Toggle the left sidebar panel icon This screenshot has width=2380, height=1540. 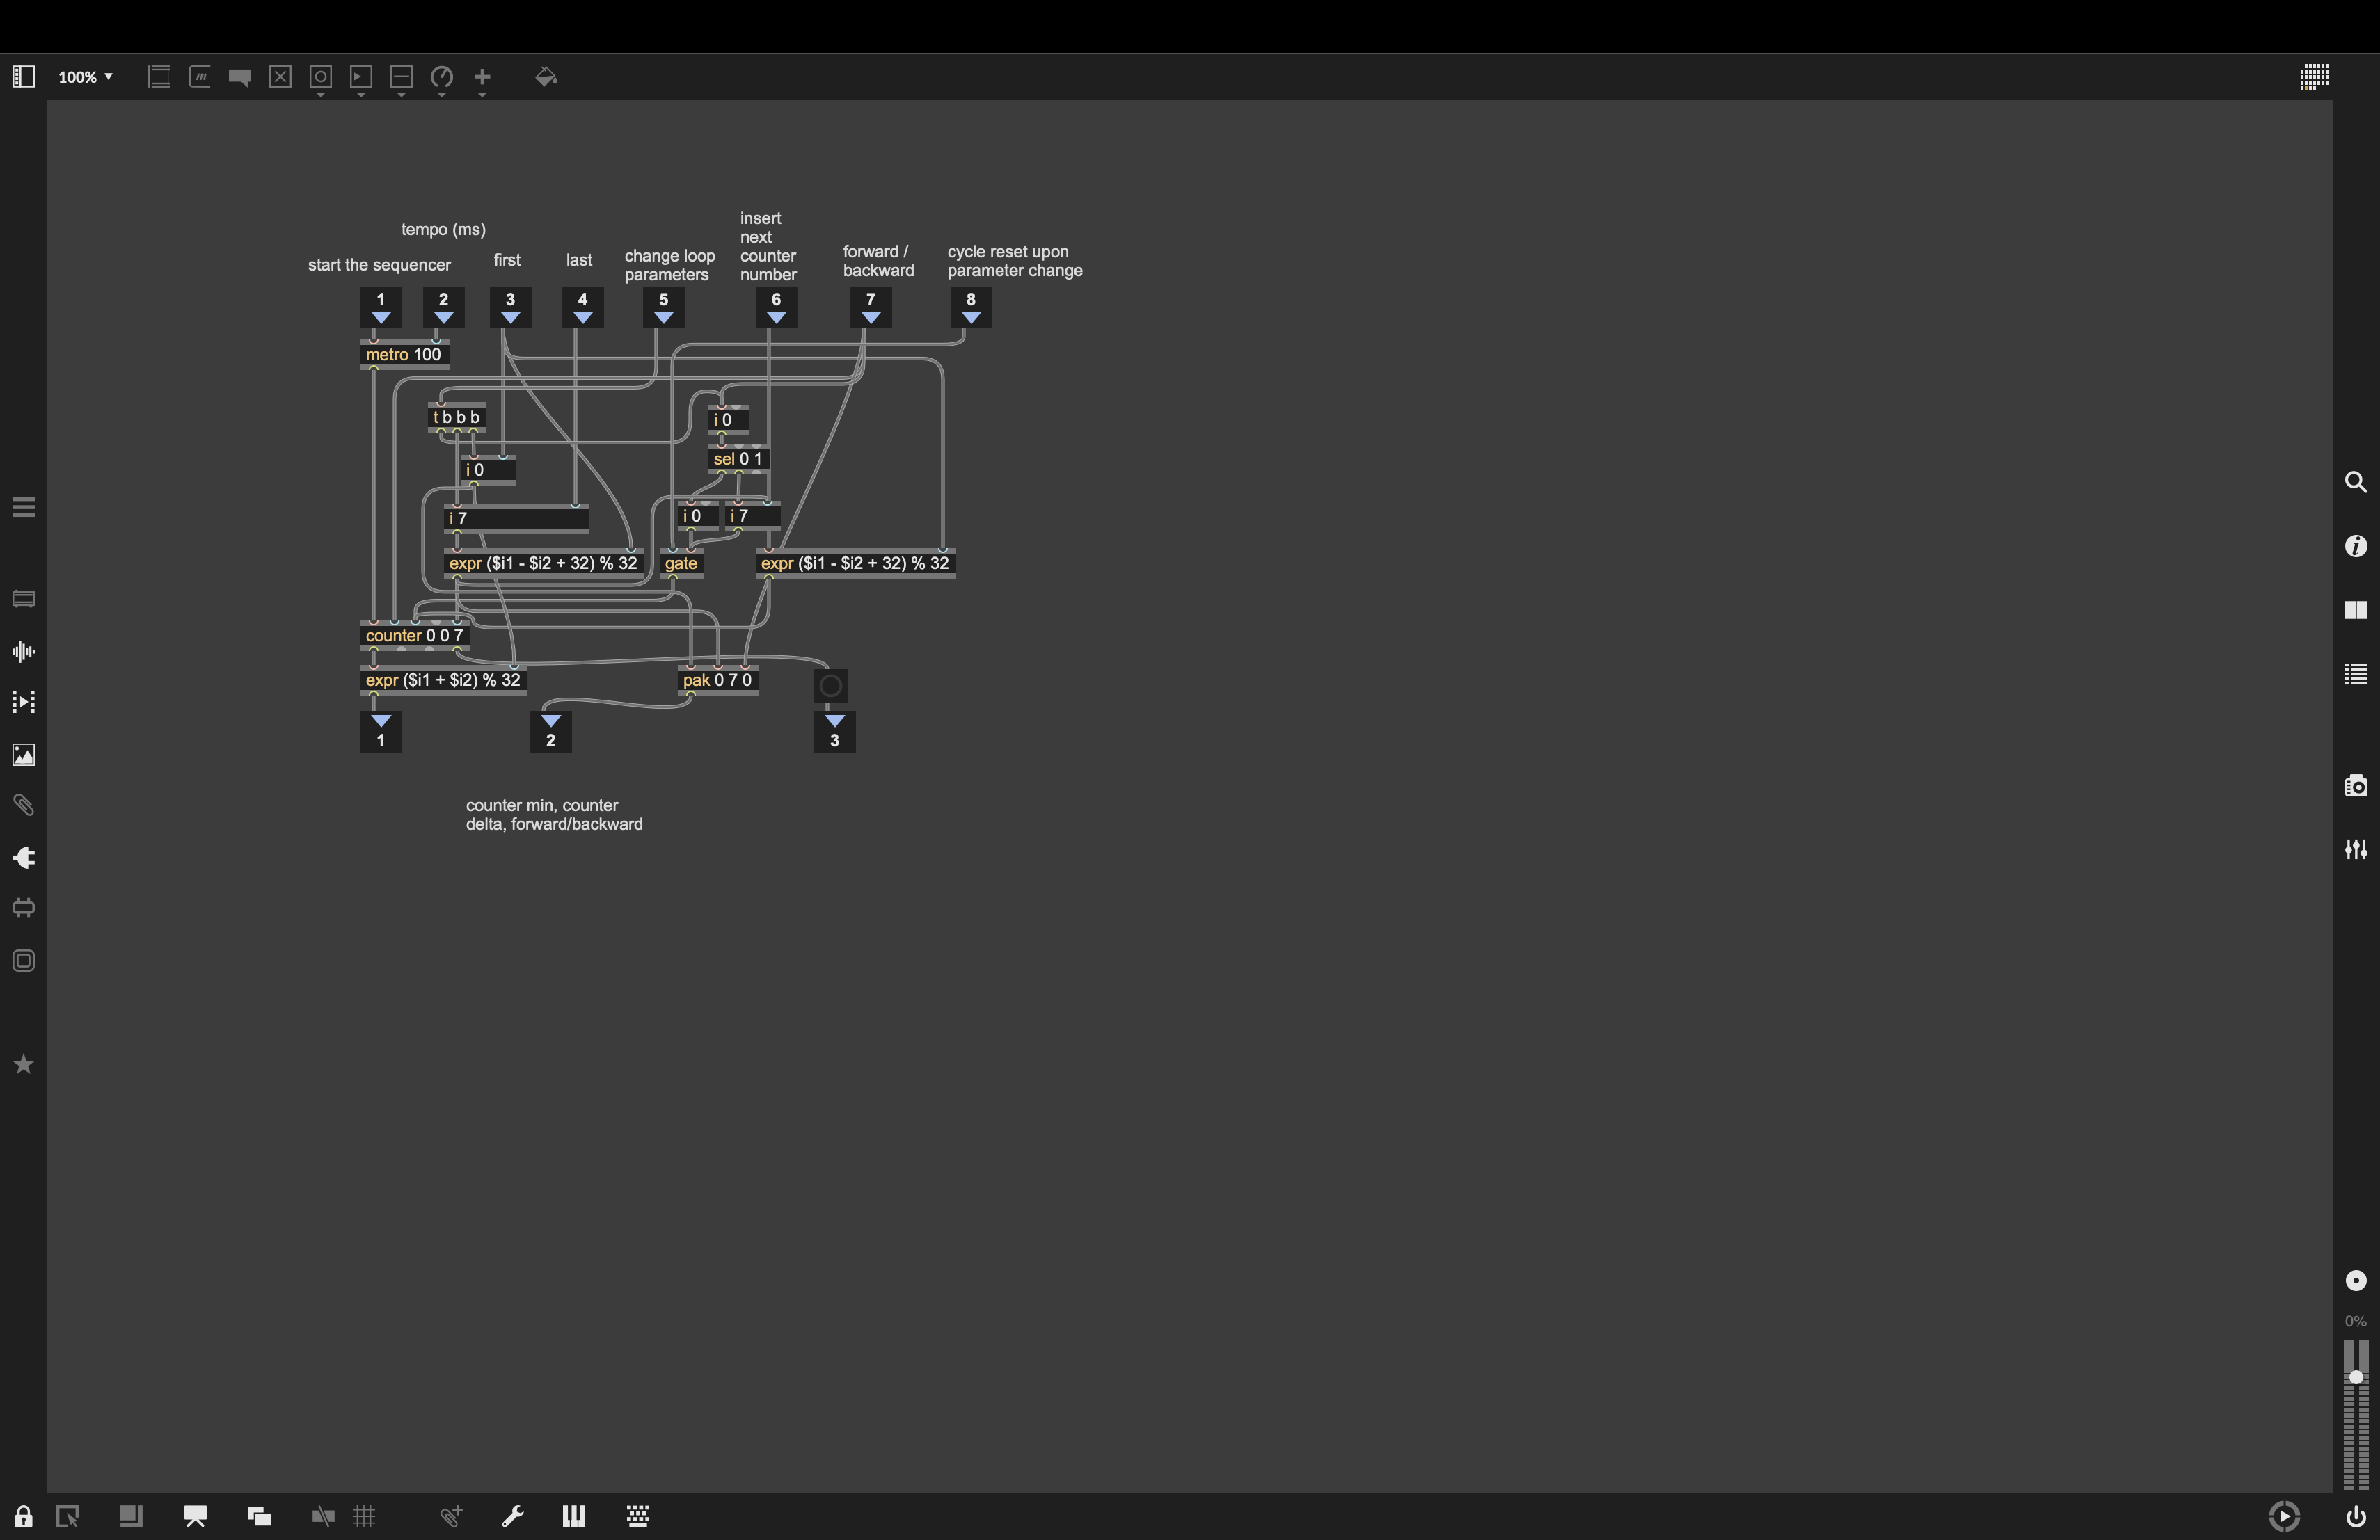[x=24, y=77]
